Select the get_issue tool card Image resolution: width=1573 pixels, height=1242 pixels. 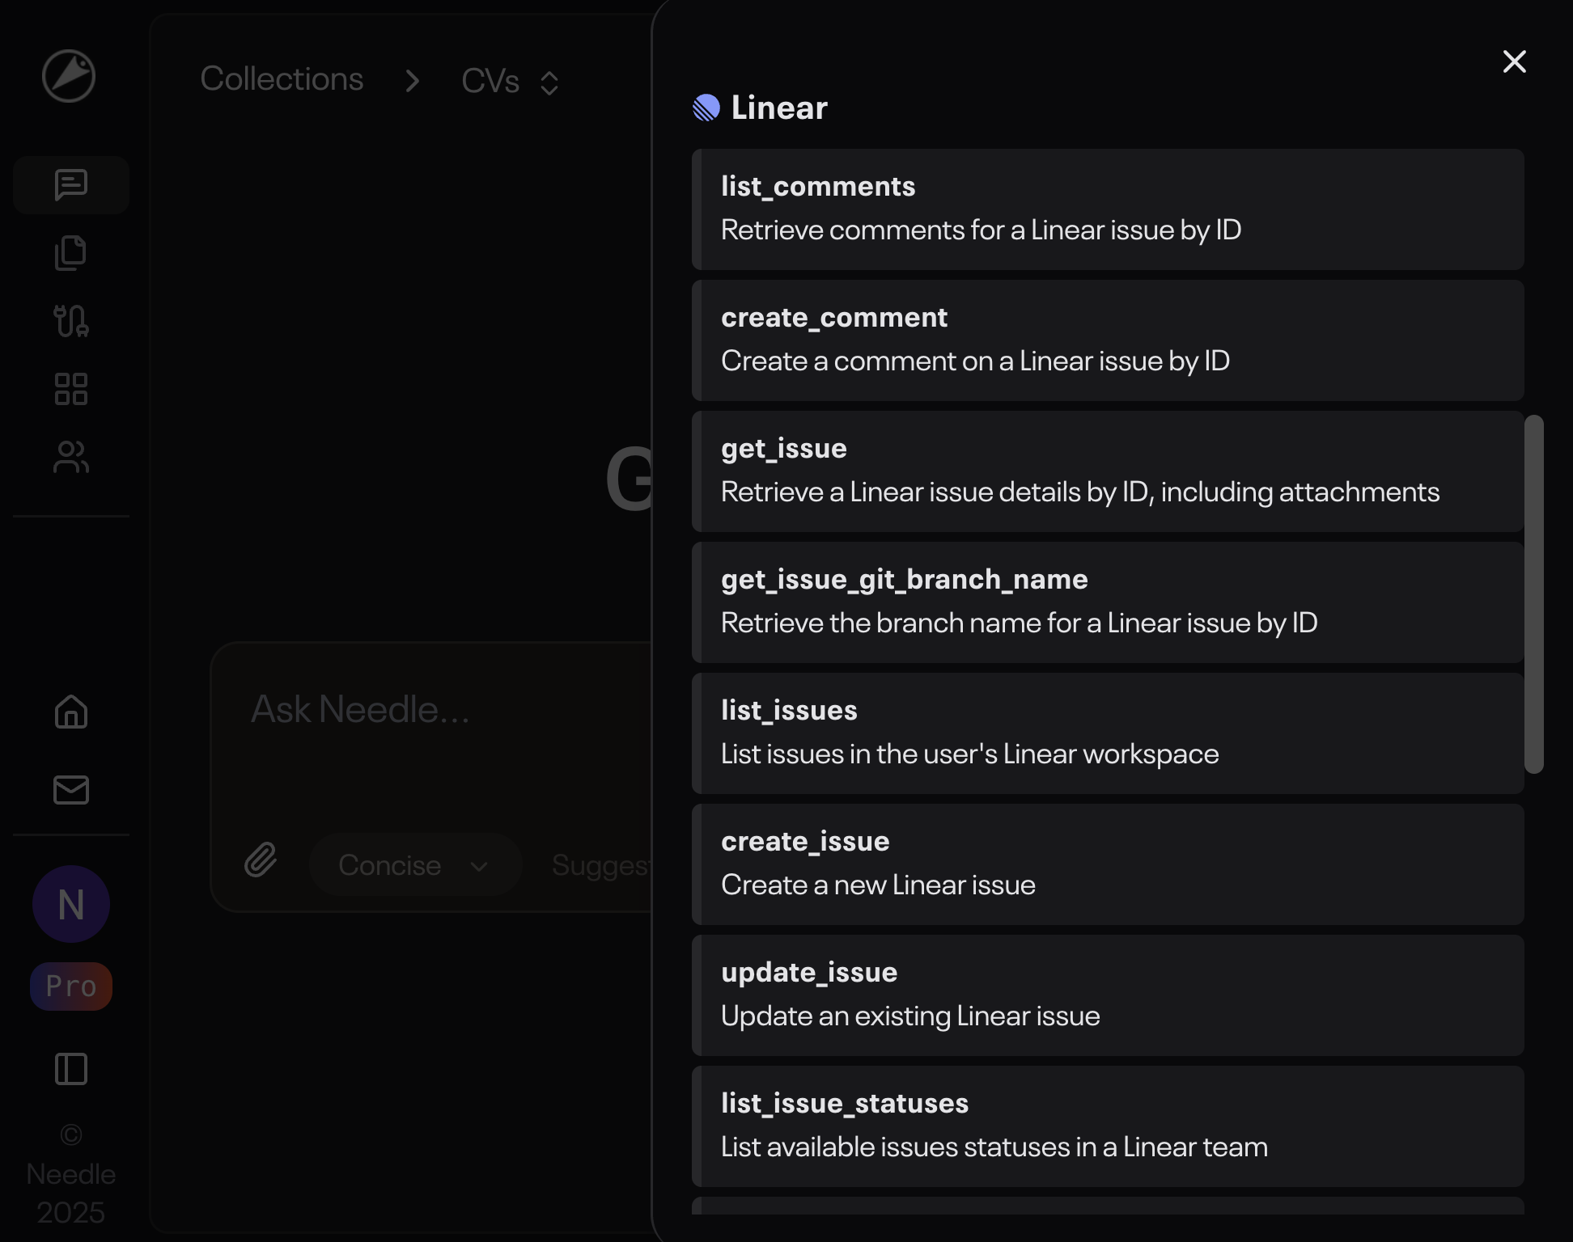coord(1108,471)
